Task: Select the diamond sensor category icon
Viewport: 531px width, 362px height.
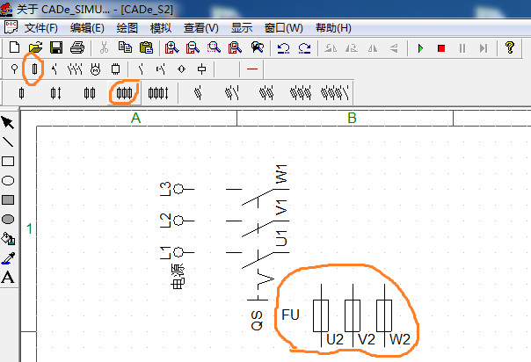Action: 181,69
